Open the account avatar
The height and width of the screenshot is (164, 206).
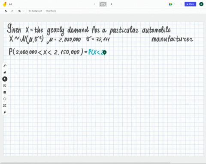pos(201,4)
